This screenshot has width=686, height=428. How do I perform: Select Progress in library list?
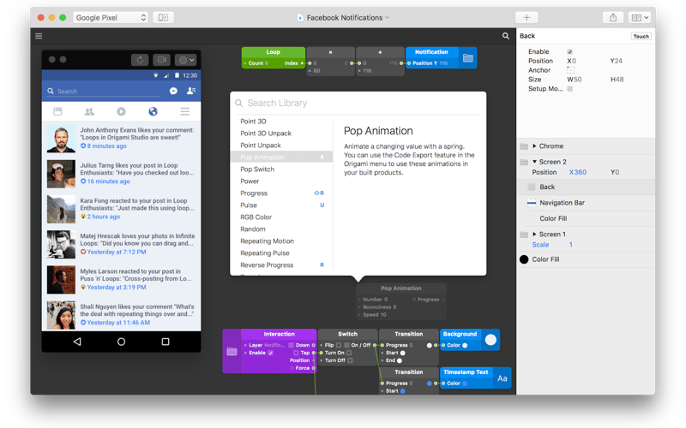click(282, 193)
